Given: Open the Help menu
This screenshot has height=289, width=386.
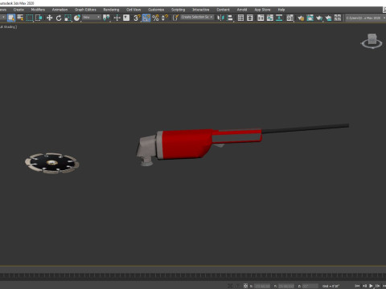Looking at the screenshot, I should 281,10.
